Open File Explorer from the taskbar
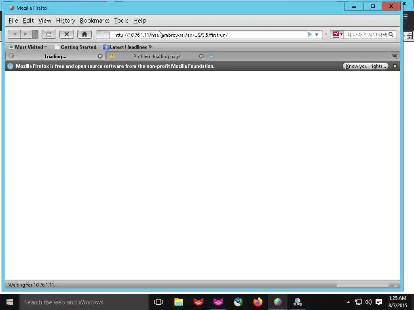This screenshot has width=414, height=310. click(178, 302)
